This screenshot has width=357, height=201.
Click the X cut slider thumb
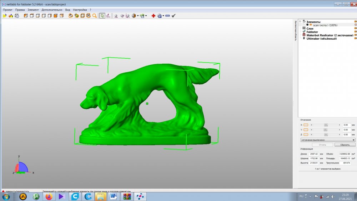[x=326, y=125]
